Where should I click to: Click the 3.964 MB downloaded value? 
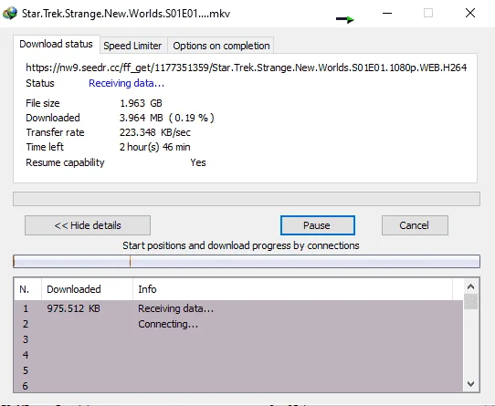[167, 118]
